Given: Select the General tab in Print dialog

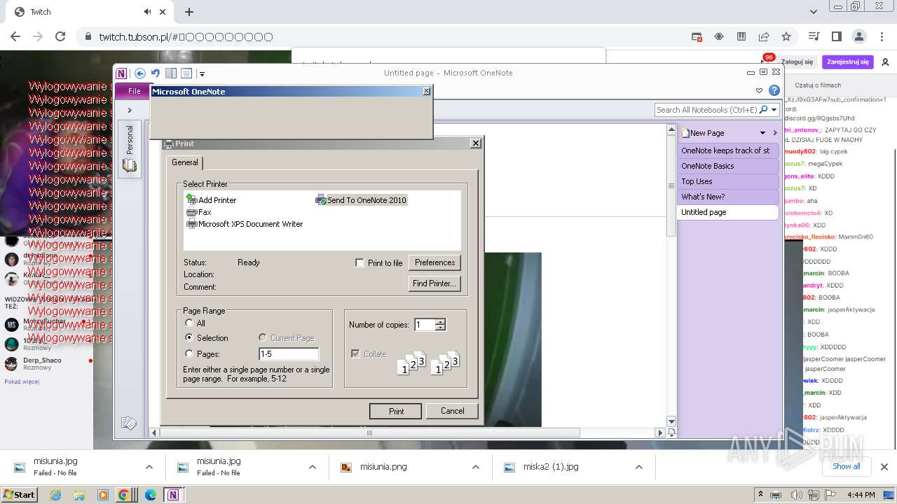Looking at the screenshot, I should coord(185,162).
